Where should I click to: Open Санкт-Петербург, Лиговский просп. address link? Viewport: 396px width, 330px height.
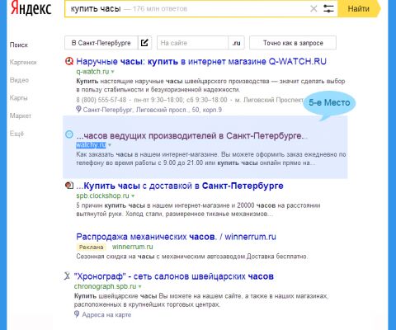click(153, 110)
